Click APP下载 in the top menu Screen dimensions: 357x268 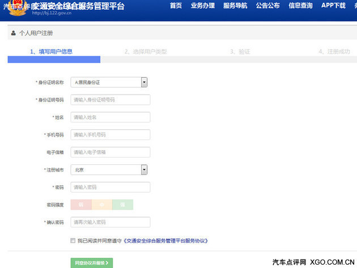(x=333, y=6)
